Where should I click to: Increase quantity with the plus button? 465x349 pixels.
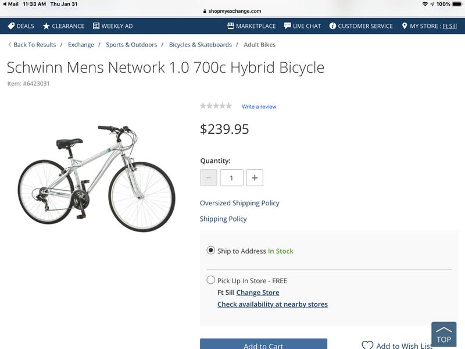(x=255, y=178)
